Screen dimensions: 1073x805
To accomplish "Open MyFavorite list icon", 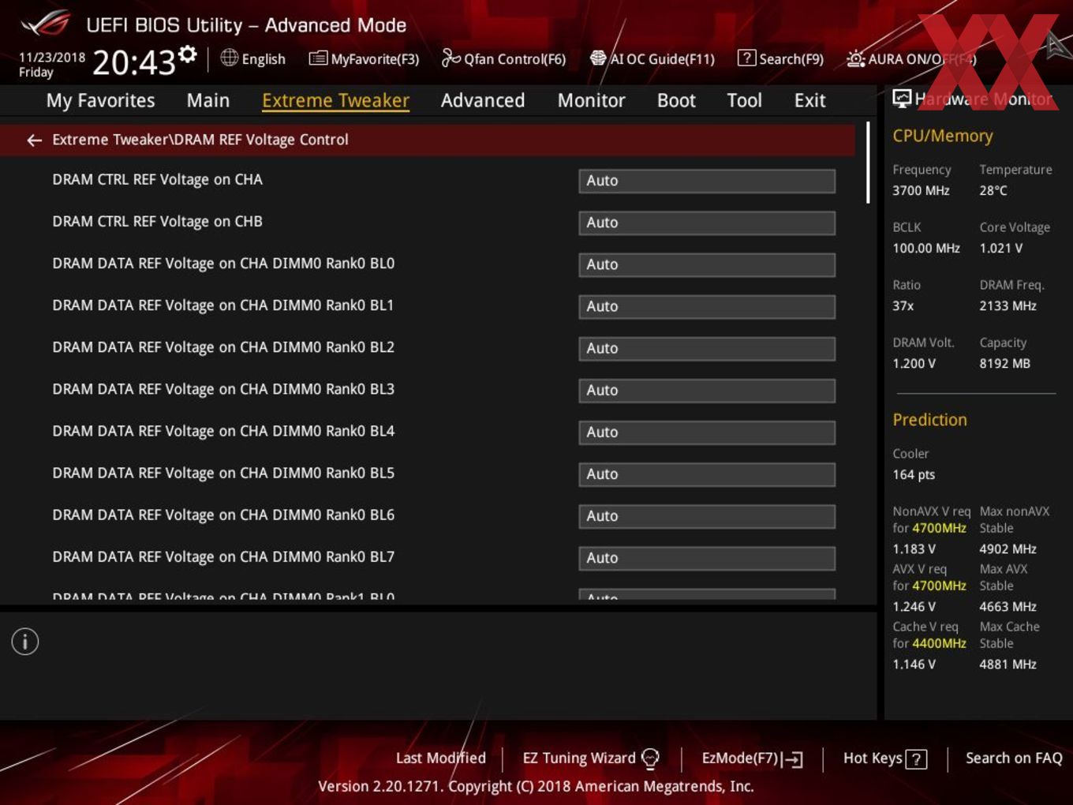I will pos(318,58).
